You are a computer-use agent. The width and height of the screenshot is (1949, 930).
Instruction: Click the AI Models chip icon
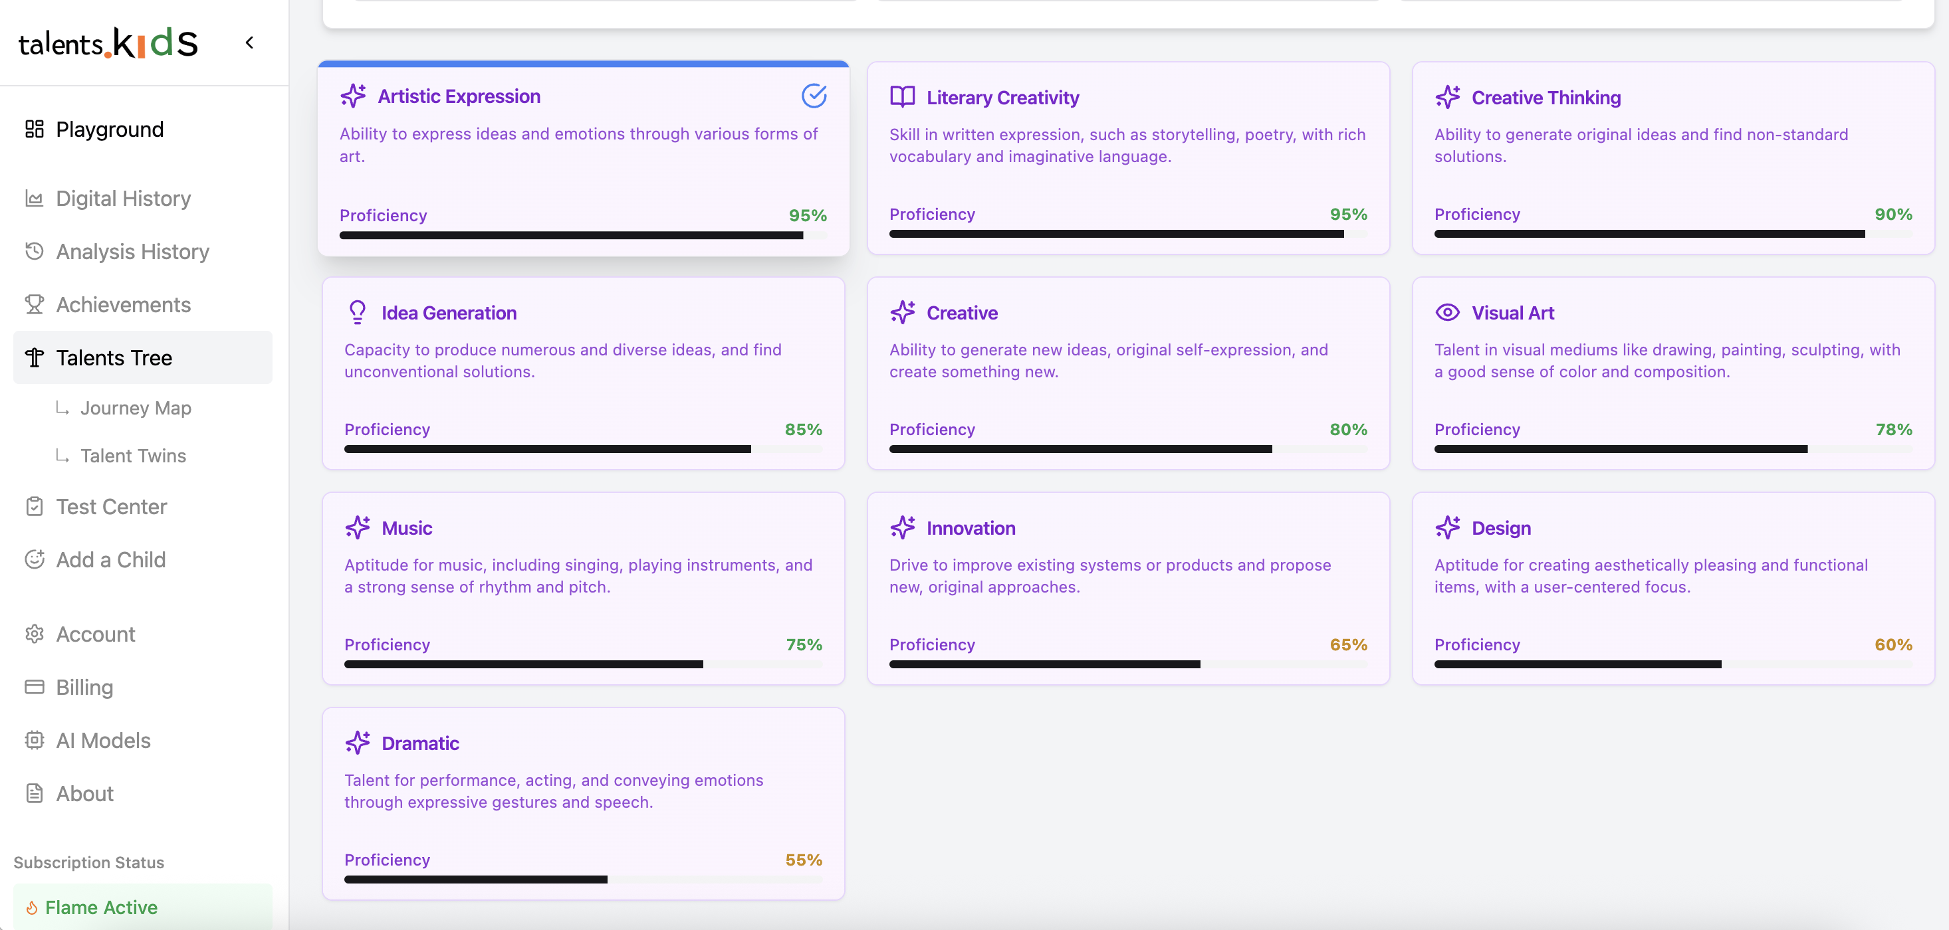[x=34, y=739]
